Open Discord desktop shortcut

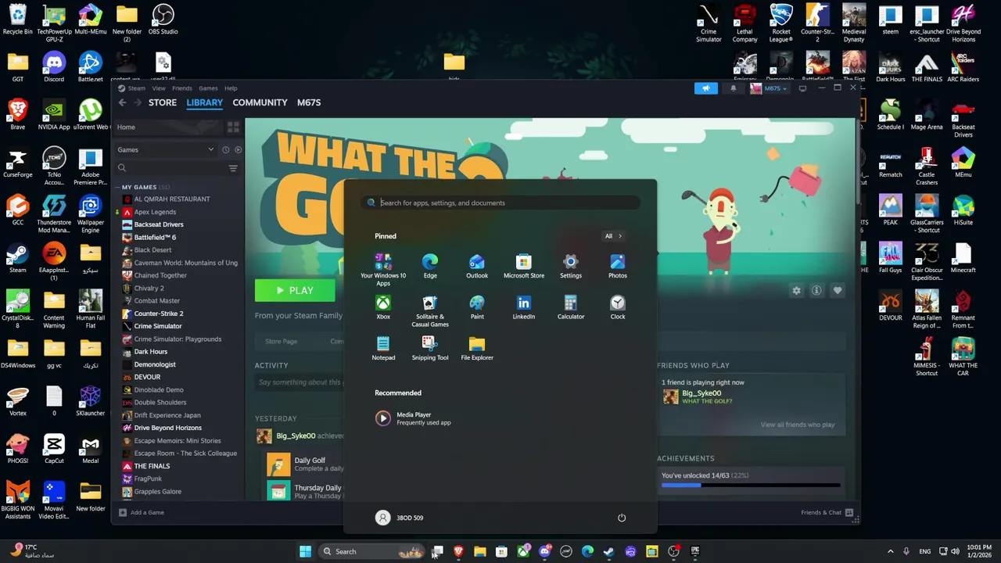(54, 66)
